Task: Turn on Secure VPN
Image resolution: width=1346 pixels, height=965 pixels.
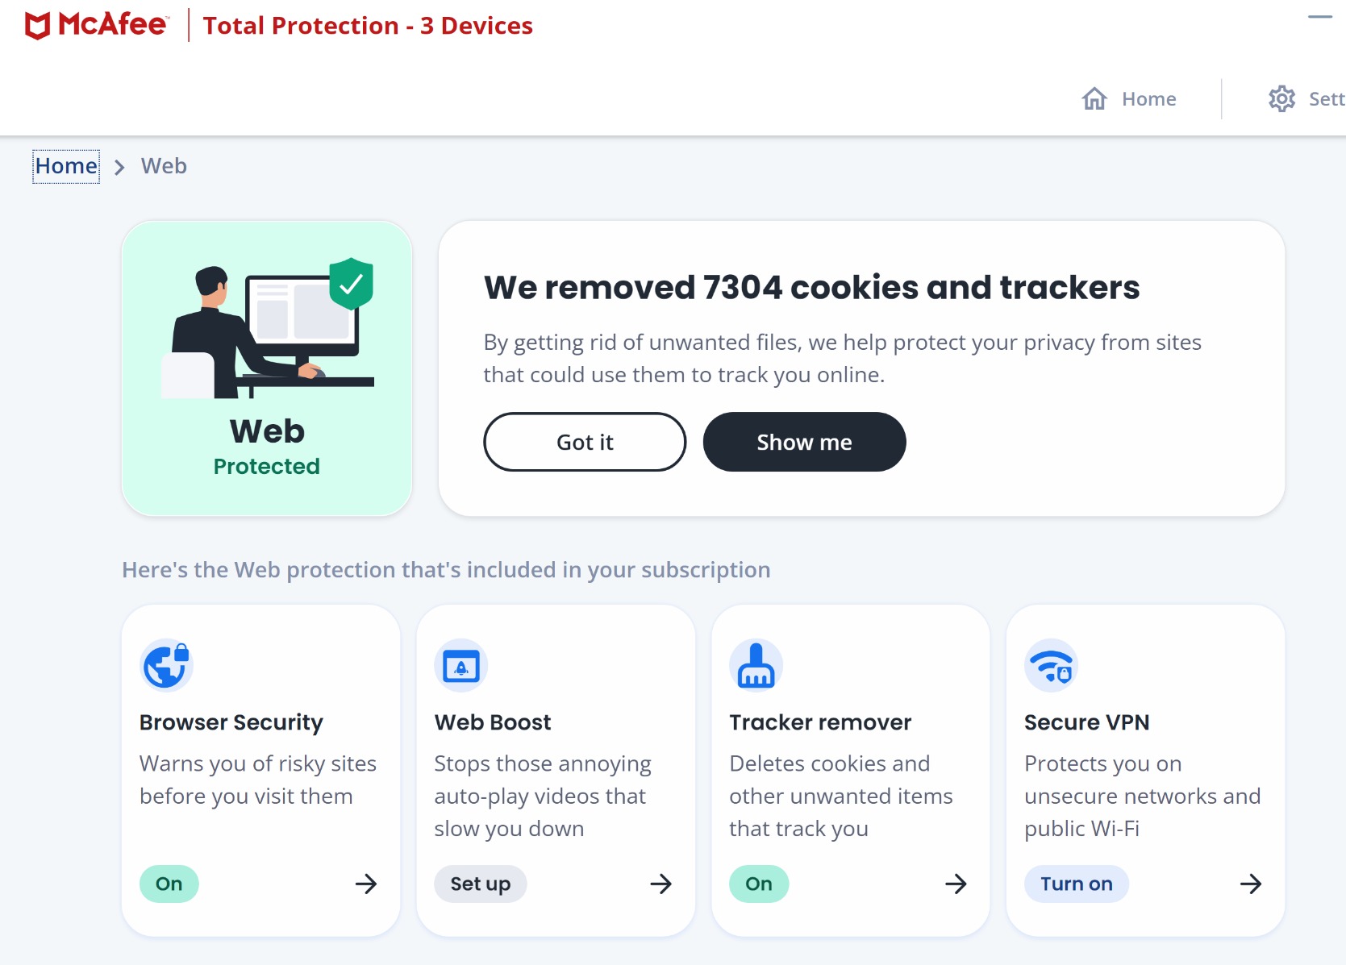Action: [1076, 884]
